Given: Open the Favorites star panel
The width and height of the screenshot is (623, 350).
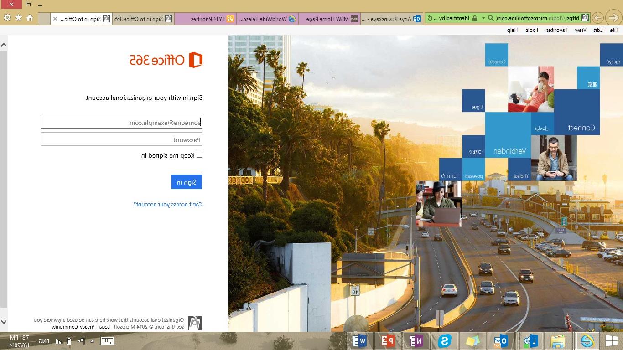Looking at the screenshot, I should click(19, 18).
